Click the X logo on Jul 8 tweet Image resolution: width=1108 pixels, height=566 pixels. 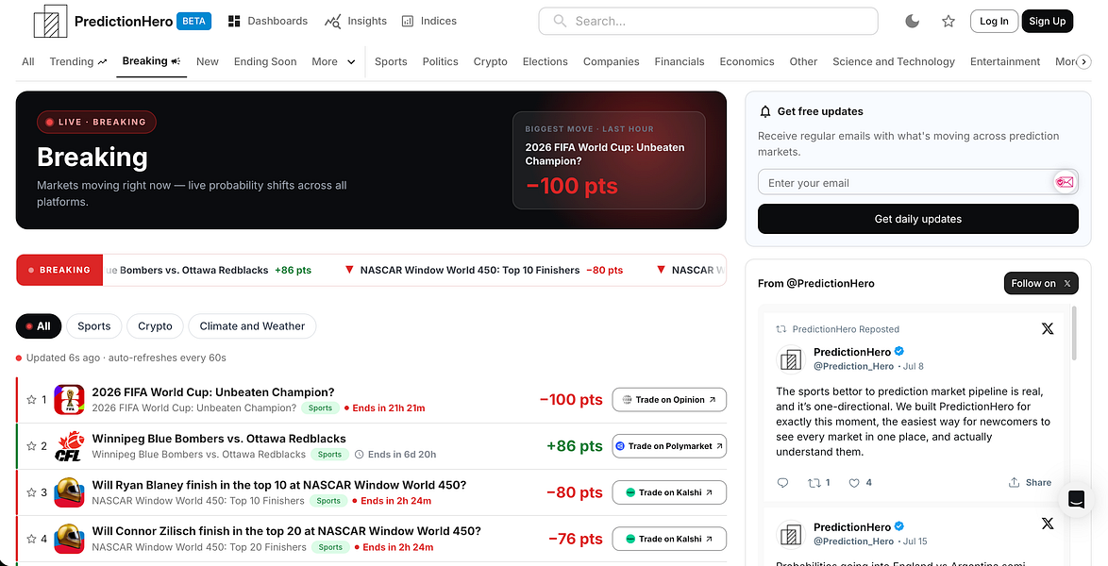point(1048,328)
